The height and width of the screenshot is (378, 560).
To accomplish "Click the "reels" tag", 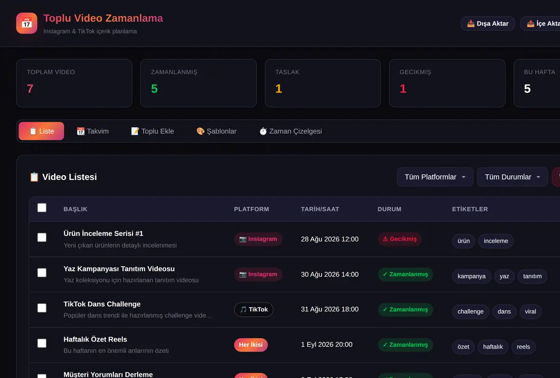I will coord(524,347).
